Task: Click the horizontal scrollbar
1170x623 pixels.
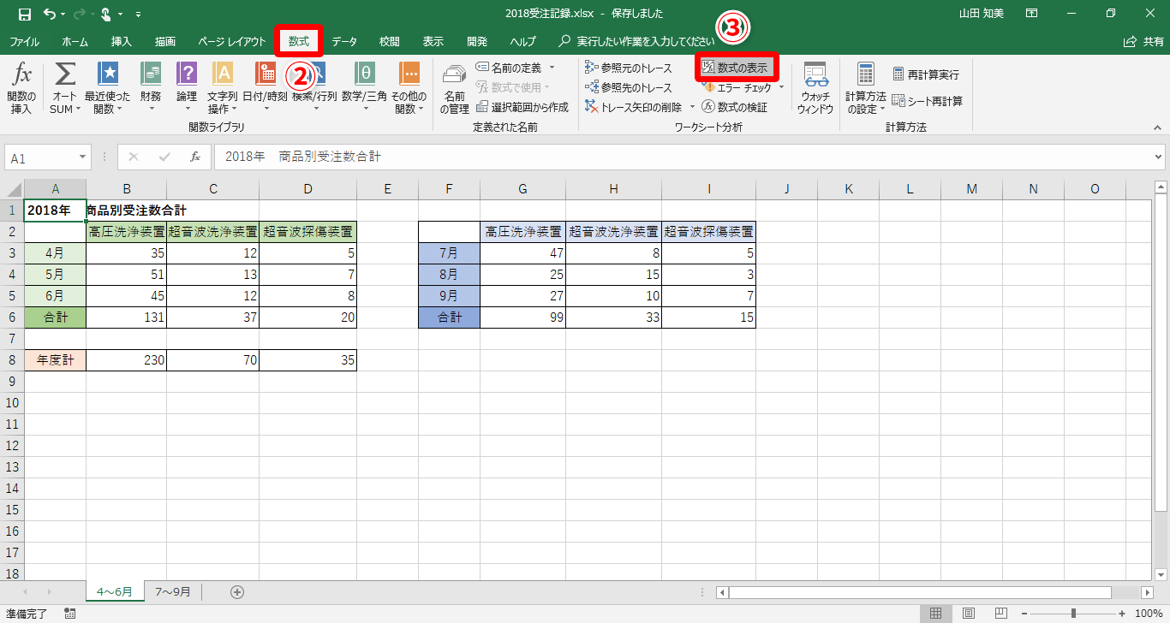Action: pos(919,592)
